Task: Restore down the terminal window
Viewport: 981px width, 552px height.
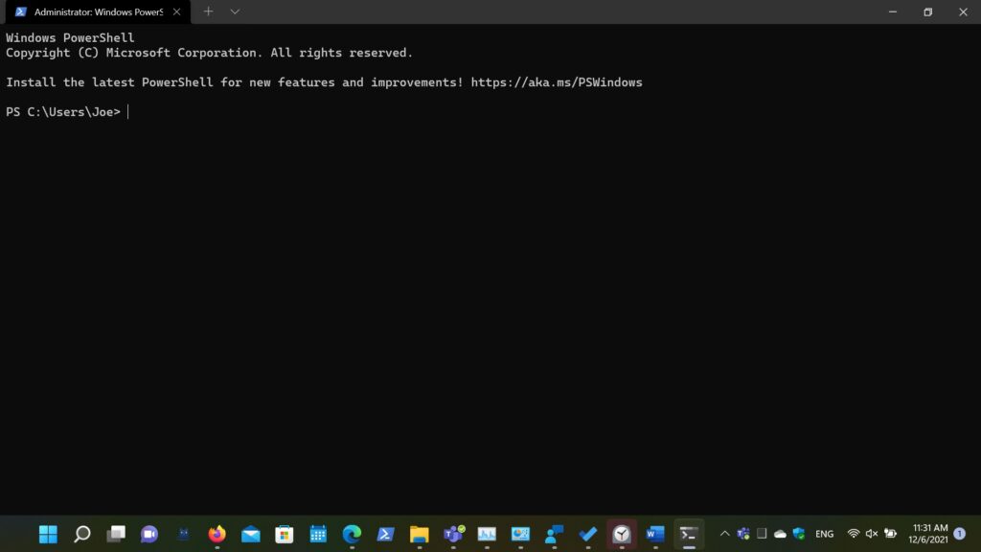Action: (927, 11)
